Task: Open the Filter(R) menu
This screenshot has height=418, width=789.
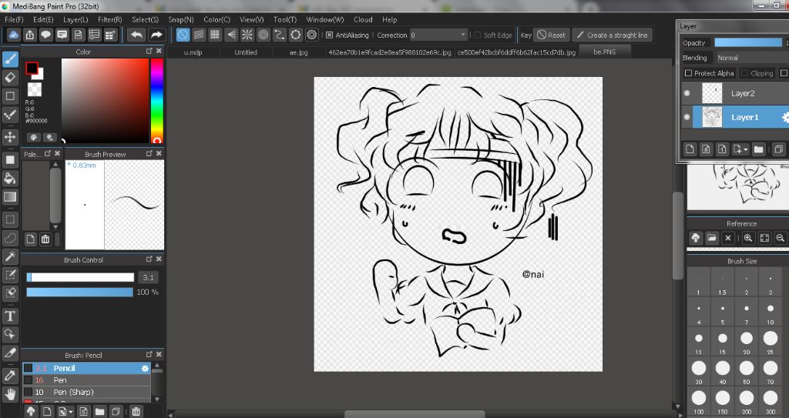Action: coord(109,19)
